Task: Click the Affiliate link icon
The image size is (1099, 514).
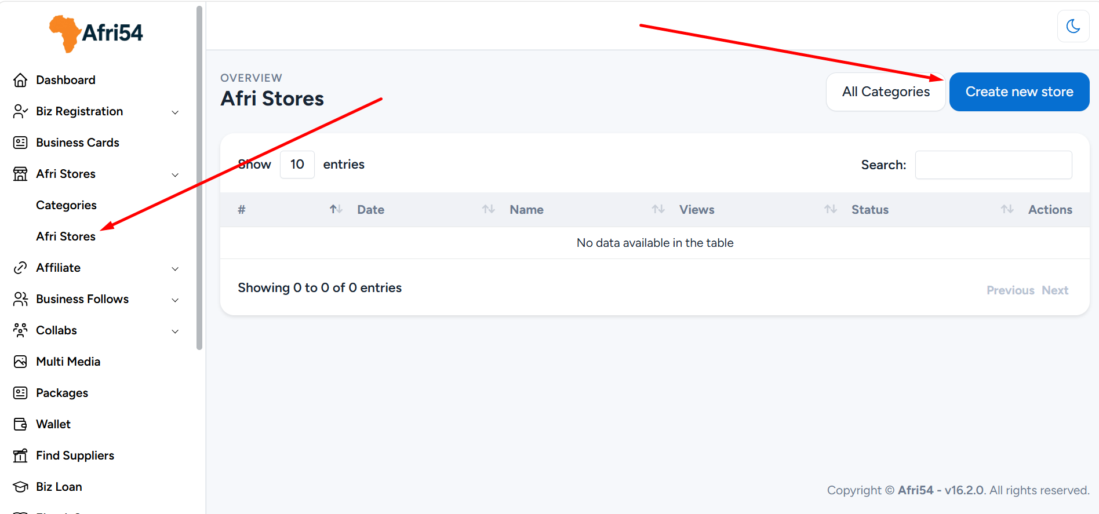Action: coord(20,268)
